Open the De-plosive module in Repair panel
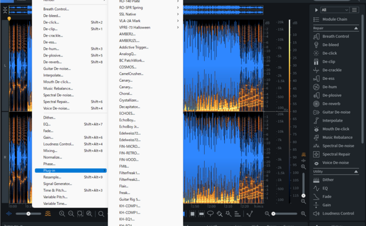 click(332, 95)
